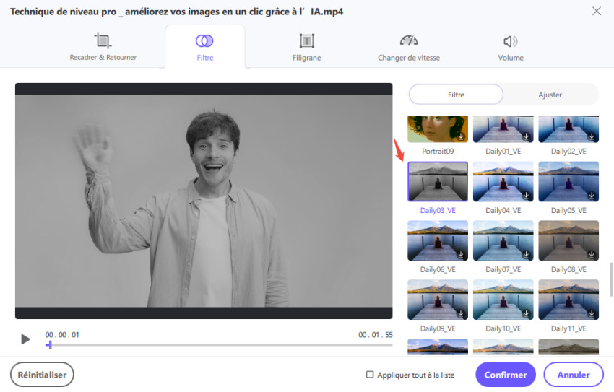The height and width of the screenshot is (392, 614).
Task: Click the 00:01:55 total duration text
Action: [375, 335]
